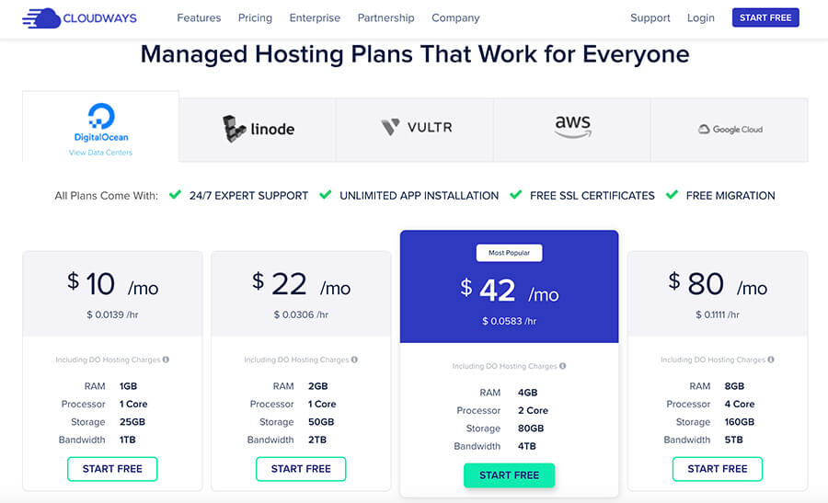Image resolution: width=828 pixels, height=503 pixels.
Task: Click the $ 0.0583 /hr rate
Action: click(509, 321)
